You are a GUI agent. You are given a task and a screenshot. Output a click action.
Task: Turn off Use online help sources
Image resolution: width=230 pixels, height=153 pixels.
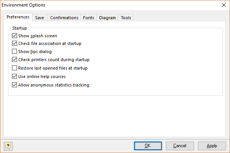(14, 76)
